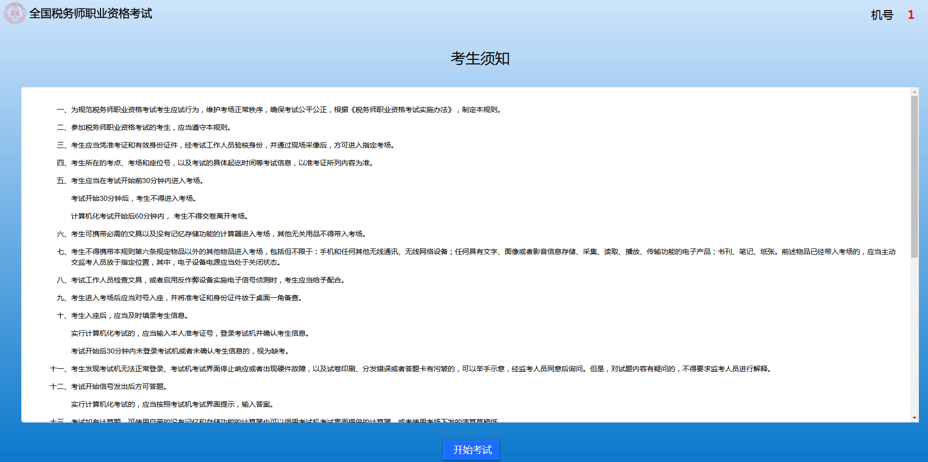Screen dimensions: 928x462
Task: Click the 全国税务师职业资格考试 title
Action: coord(90,14)
